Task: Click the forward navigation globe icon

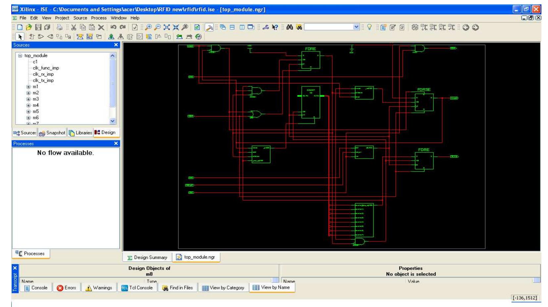Action: [x=475, y=27]
